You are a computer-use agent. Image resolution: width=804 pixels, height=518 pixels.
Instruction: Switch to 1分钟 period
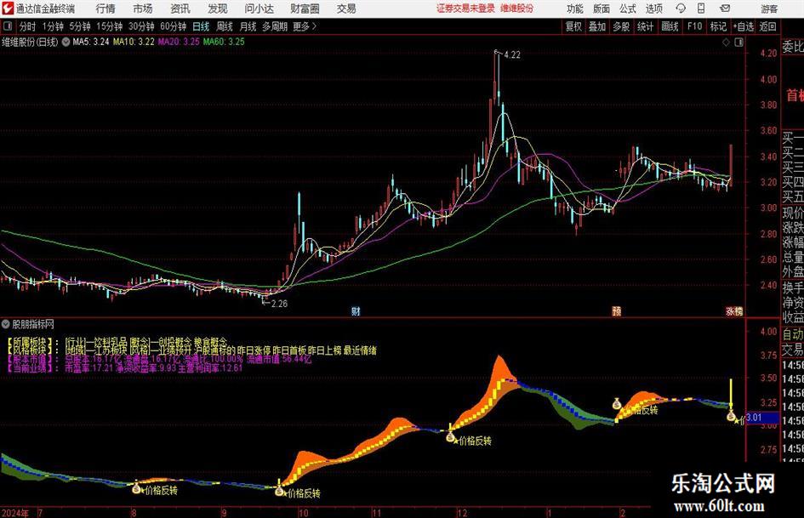pos(52,26)
